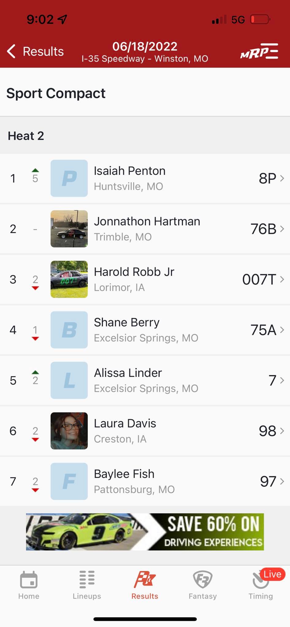Select the Results flag icon
This screenshot has height=627, width=290.
(x=145, y=580)
